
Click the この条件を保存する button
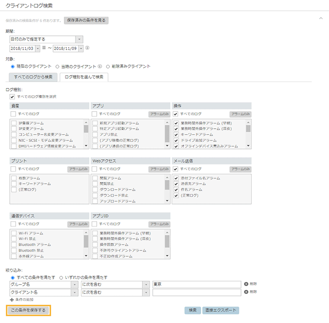pos(28,310)
